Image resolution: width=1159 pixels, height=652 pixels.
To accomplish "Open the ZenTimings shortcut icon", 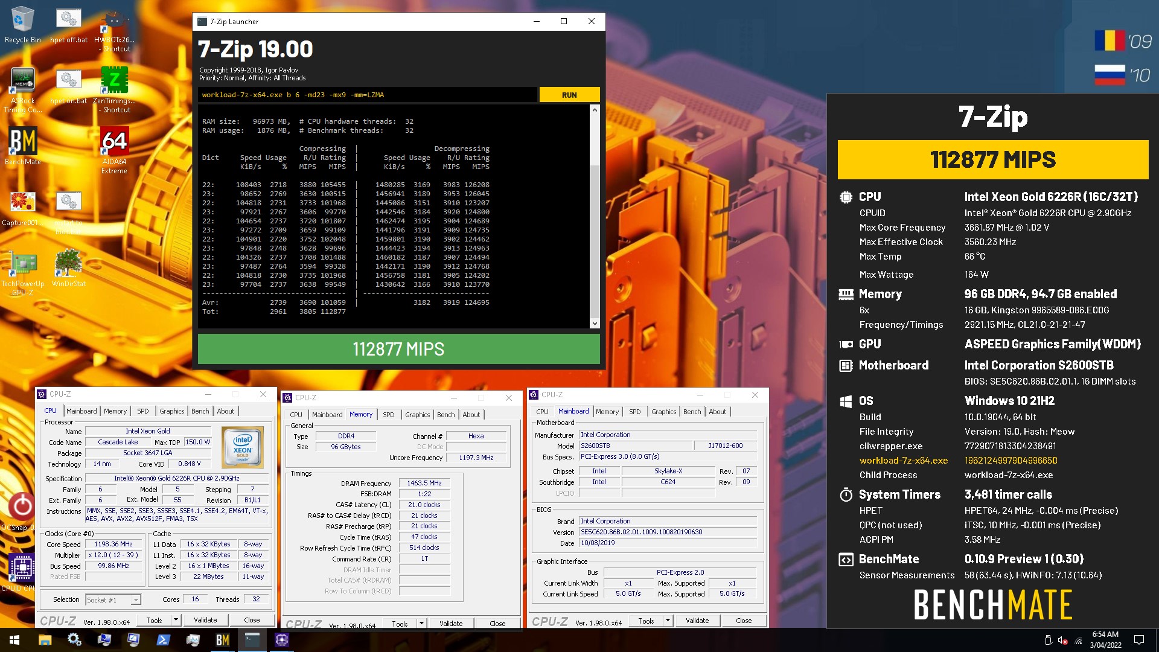I will tap(114, 89).
